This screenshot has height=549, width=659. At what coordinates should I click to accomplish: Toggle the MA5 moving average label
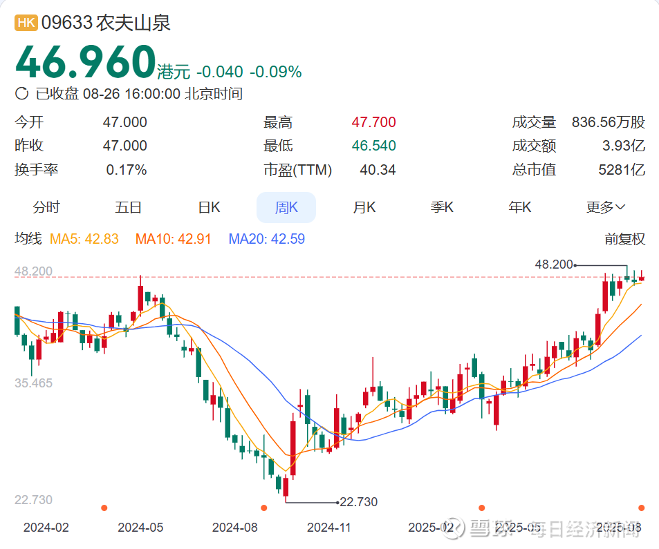[84, 239]
